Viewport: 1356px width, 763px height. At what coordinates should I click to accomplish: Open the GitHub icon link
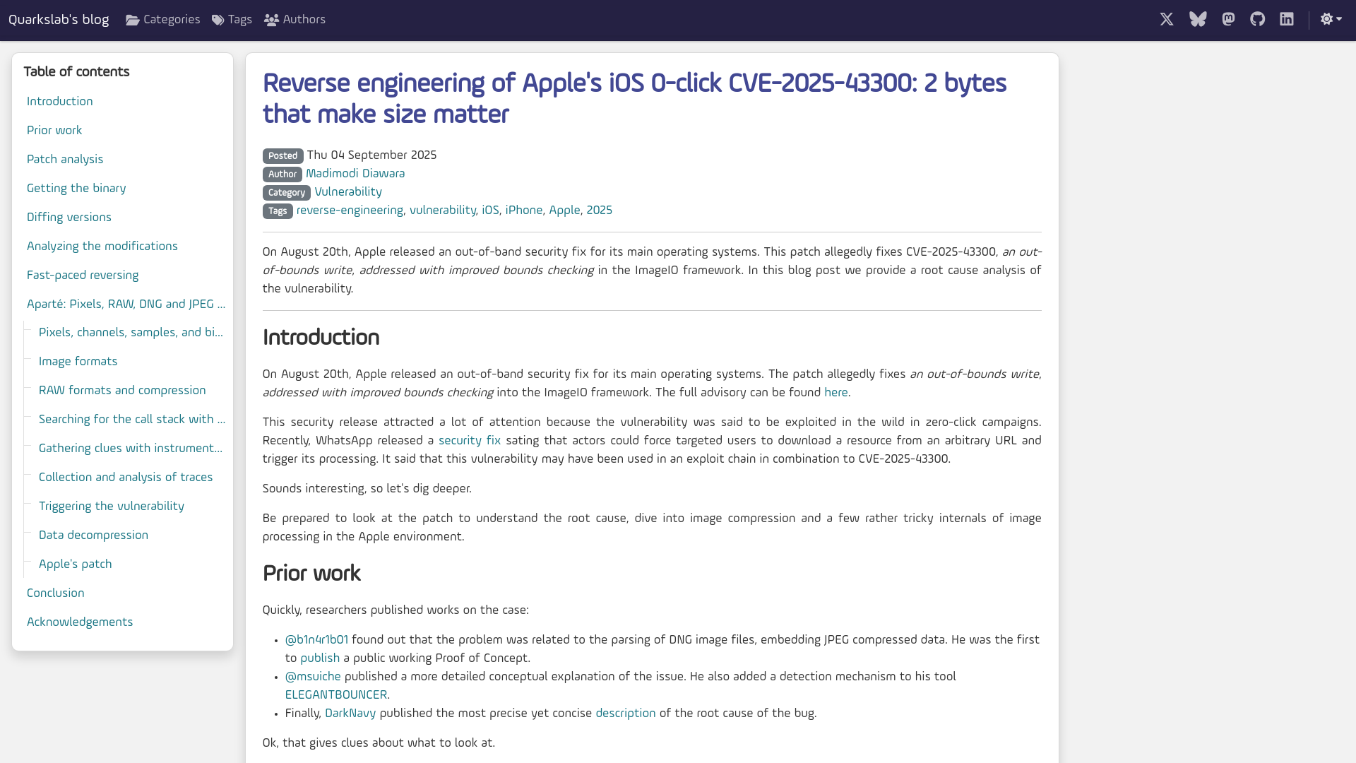(x=1258, y=20)
